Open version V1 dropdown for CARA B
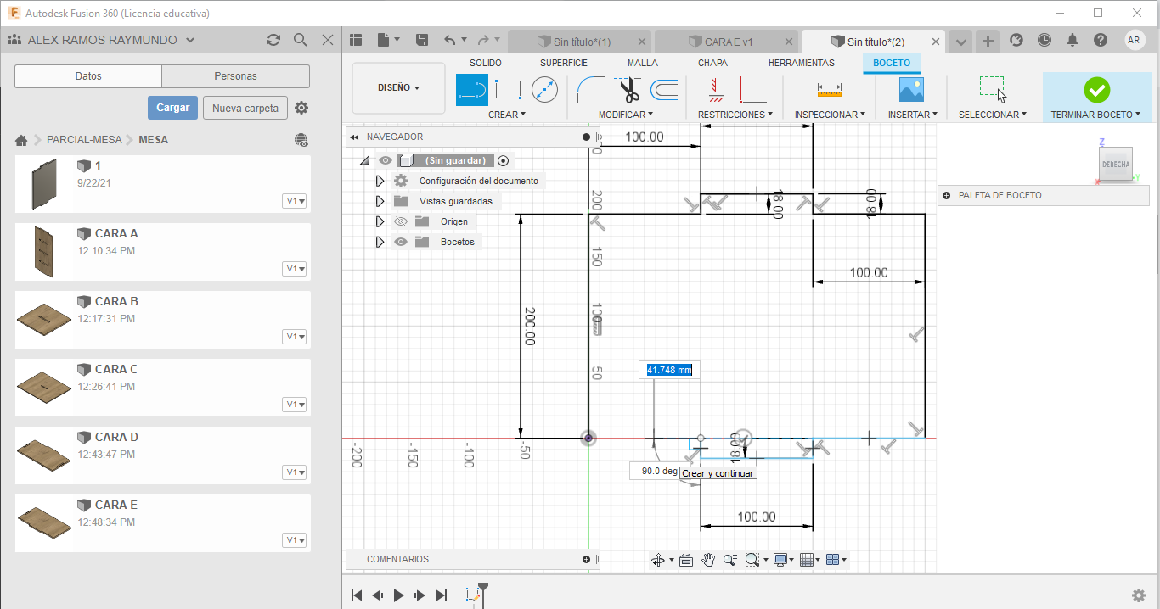This screenshot has width=1160, height=609. pos(296,337)
